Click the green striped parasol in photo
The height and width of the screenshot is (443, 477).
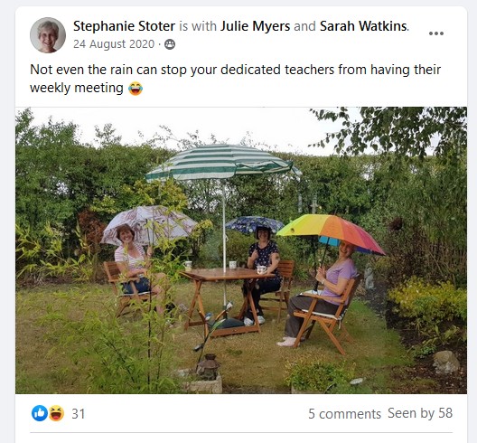click(224, 164)
